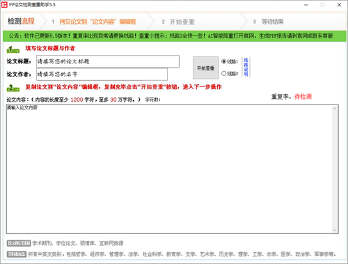This screenshot has width=348, height=264.
Task: Select the 线路2 radio button
Action: (x=223, y=73)
